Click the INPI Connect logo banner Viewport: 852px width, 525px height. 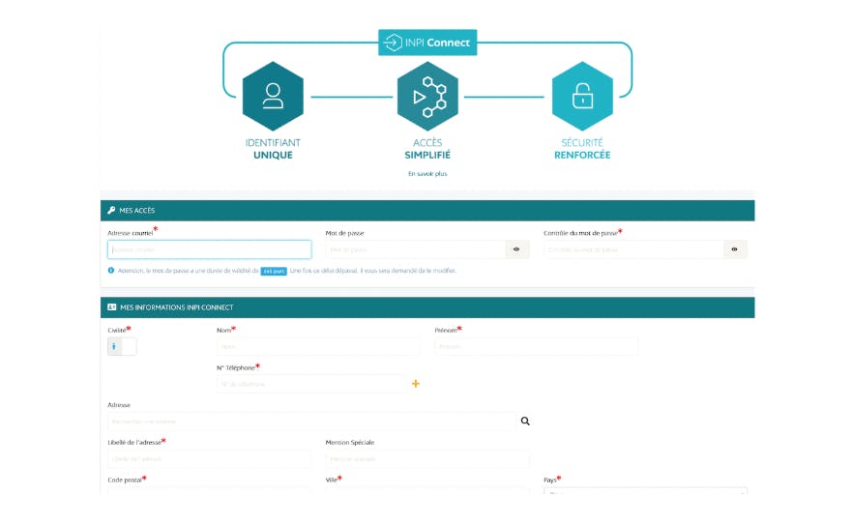tap(427, 43)
